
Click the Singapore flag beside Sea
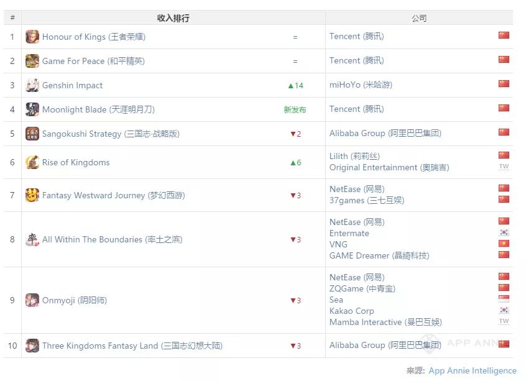pyautogui.click(x=504, y=298)
